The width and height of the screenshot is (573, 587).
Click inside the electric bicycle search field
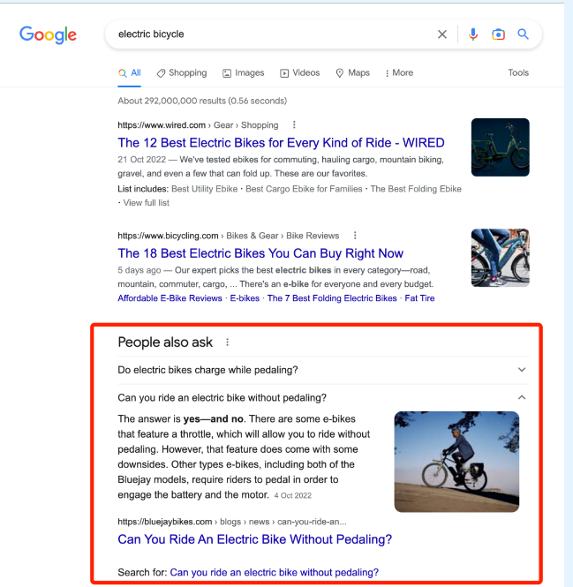[269, 34]
